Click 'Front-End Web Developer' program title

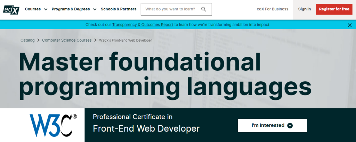point(146,128)
